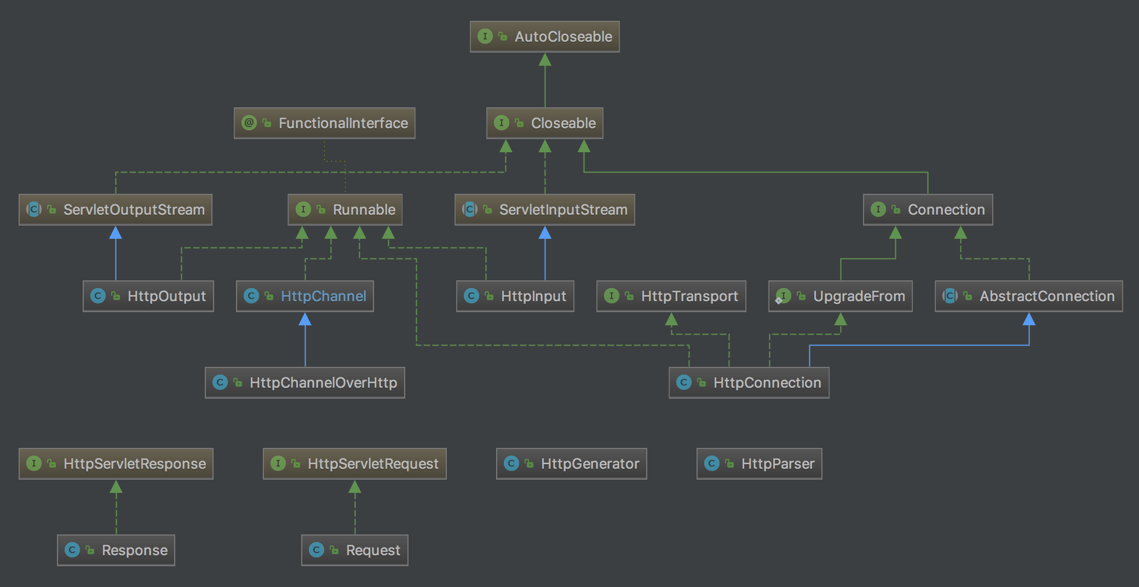Click the class icon on HttpConnection node
Screen dimensions: 1139x587
[684, 383]
